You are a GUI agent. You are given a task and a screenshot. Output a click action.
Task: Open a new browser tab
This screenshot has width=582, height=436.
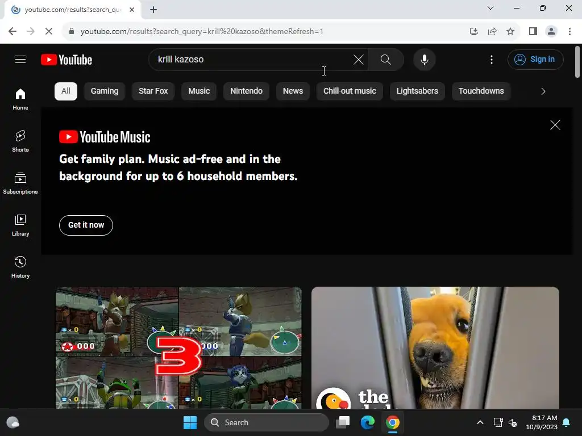(153, 10)
